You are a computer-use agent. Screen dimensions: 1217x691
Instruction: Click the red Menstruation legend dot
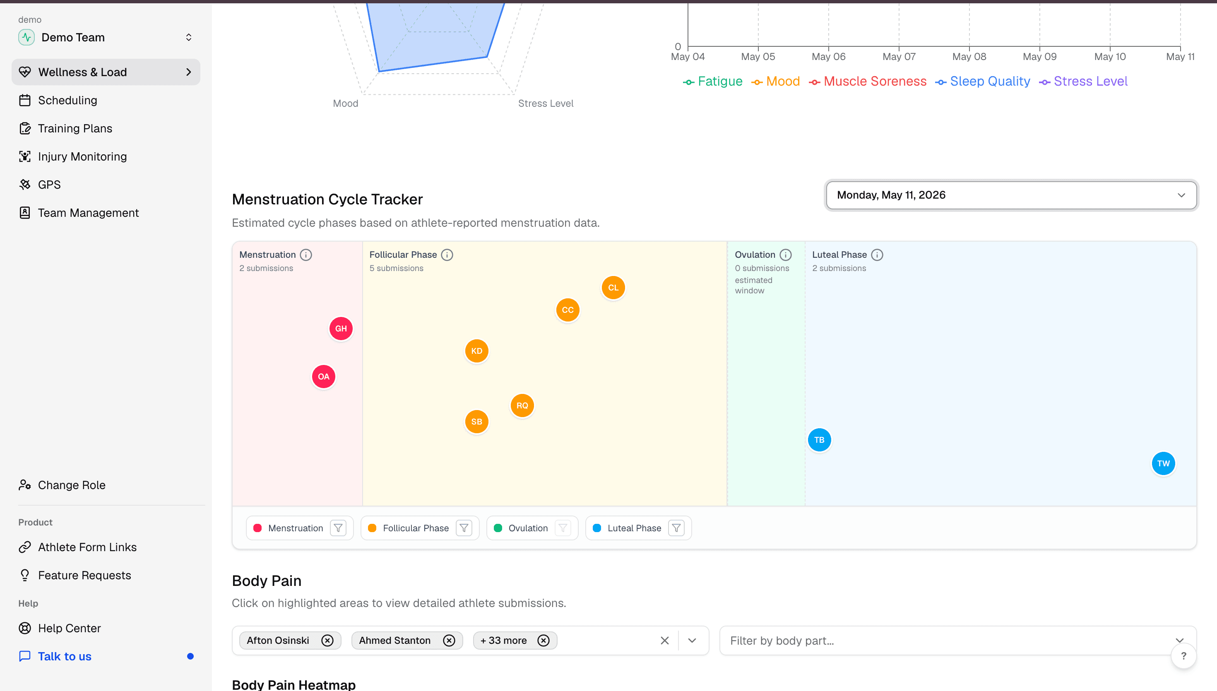(x=258, y=528)
